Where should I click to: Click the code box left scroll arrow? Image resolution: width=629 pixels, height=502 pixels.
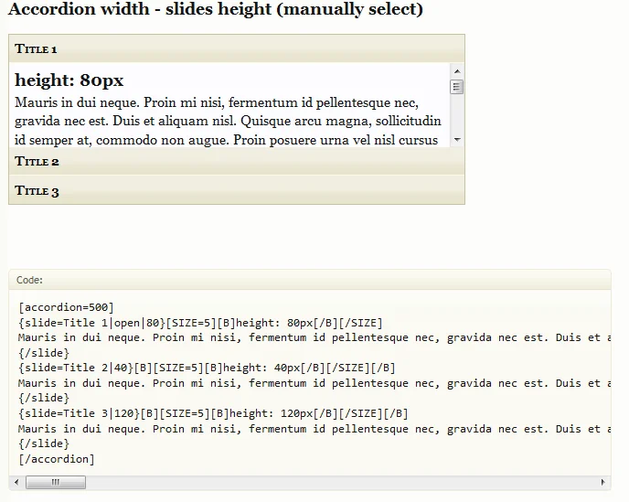[x=16, y=482]
